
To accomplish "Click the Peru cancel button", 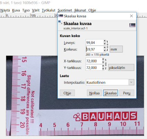I will 127,93.
